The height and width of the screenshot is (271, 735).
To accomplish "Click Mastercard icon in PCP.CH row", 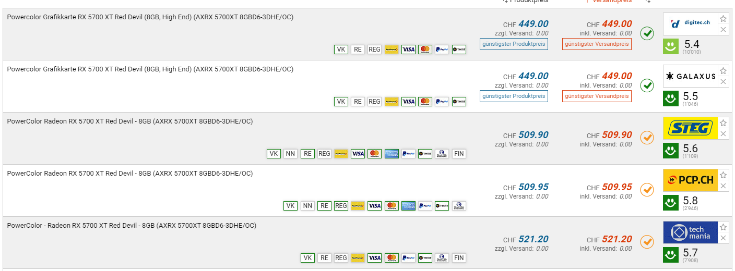I will coord(392,206).
